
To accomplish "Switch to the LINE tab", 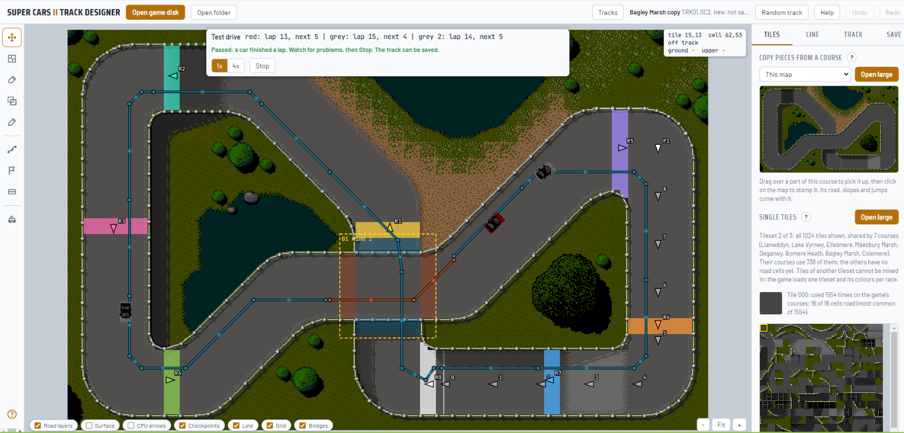I will 812,34.
